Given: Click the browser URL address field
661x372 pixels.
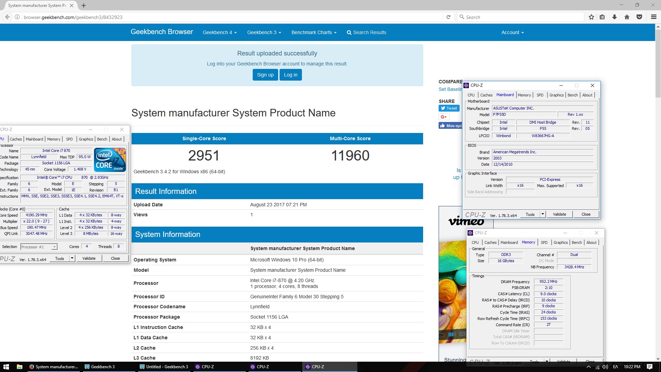Looking at the screenshot, I should tap(232, 17).
